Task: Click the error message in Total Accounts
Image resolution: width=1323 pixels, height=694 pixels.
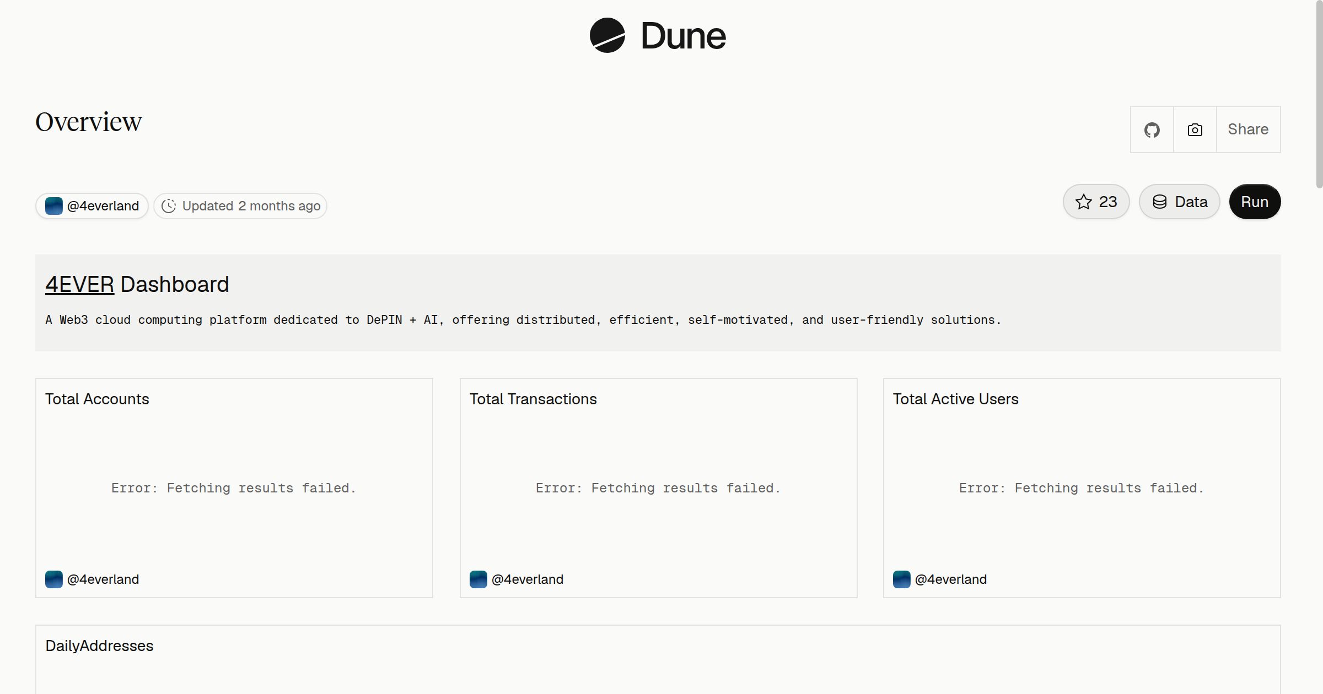Action: [234, 488]
